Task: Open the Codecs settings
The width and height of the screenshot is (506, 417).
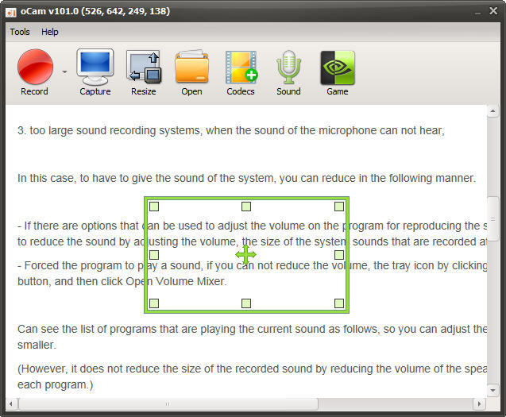Action: [241, 67]
